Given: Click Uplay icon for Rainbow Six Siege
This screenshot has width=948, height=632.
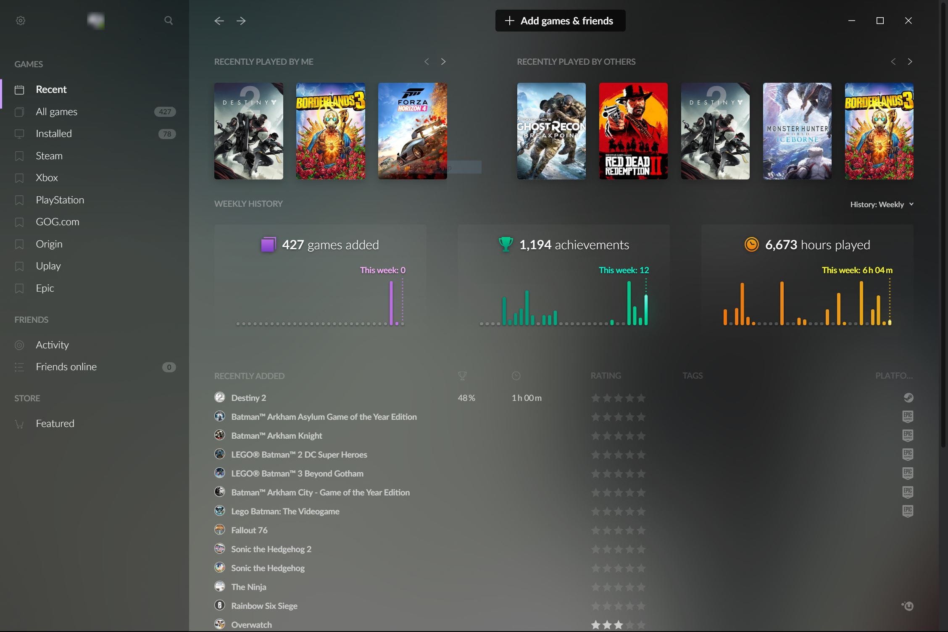Looking at the screenshot, I should pos(908,606).
